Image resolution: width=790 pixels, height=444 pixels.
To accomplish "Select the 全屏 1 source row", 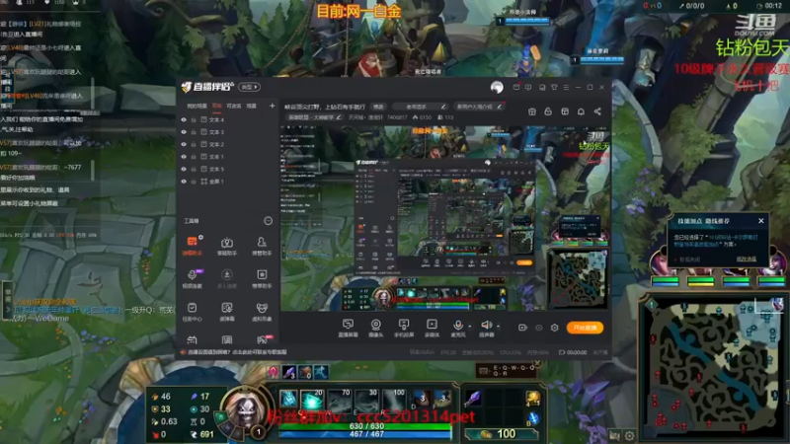I will pyautogui.click(x=226, y=182).
